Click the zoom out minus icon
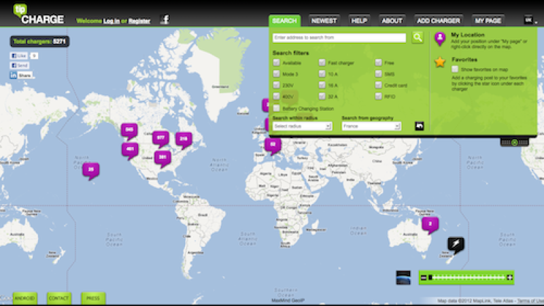This screenshot has width=544, height=306. click(x=423, y=277)
